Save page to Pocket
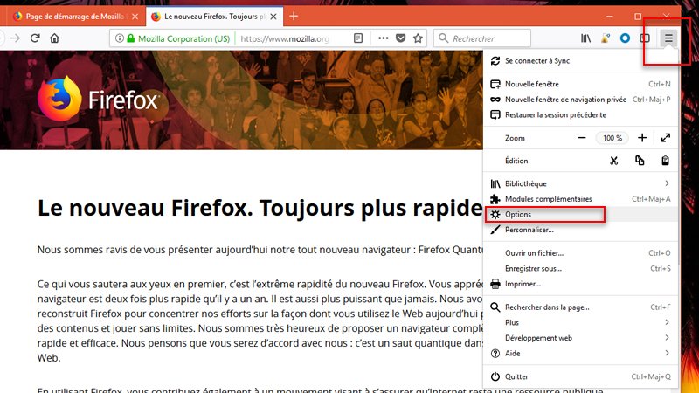The width and height of the screenshot is (699, 393). [x=400, y=38]
